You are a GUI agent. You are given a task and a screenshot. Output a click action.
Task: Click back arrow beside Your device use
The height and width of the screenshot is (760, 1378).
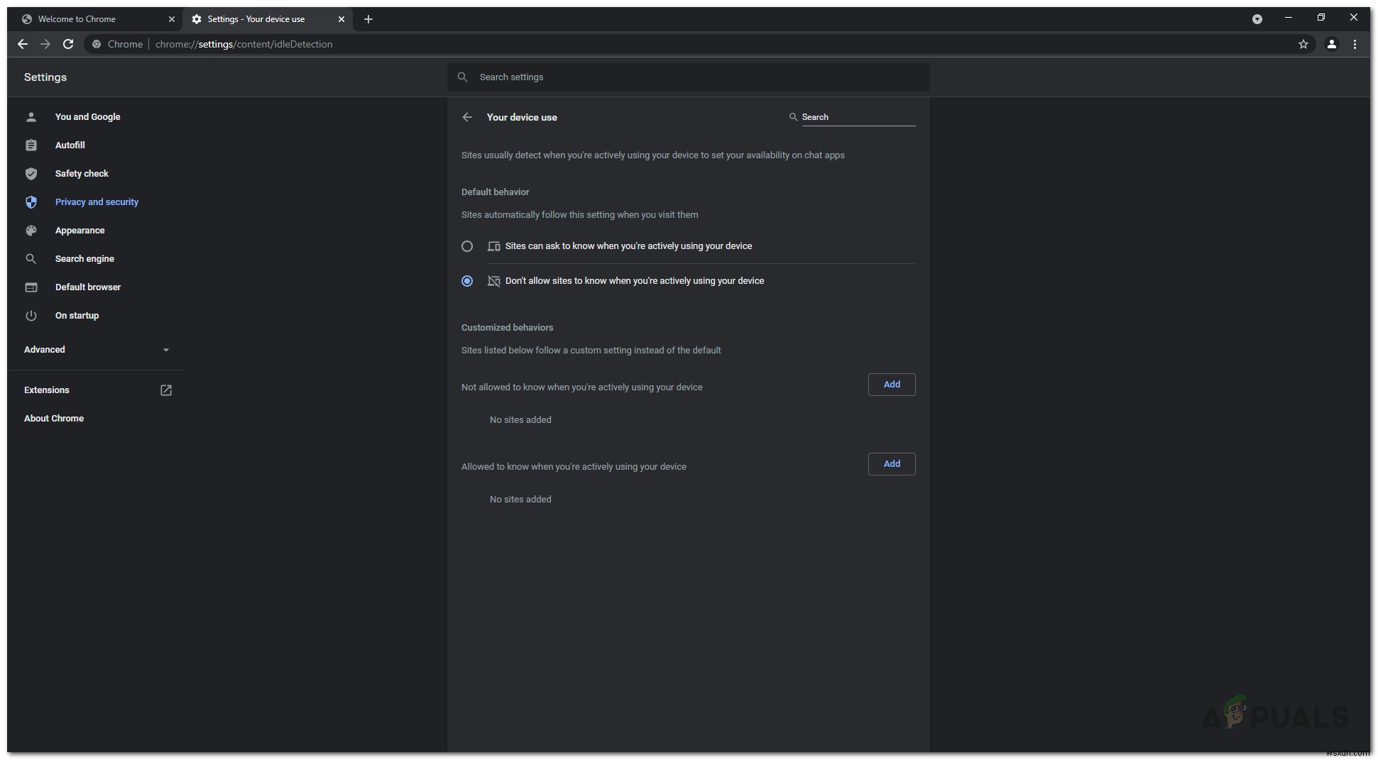(467, 117)
